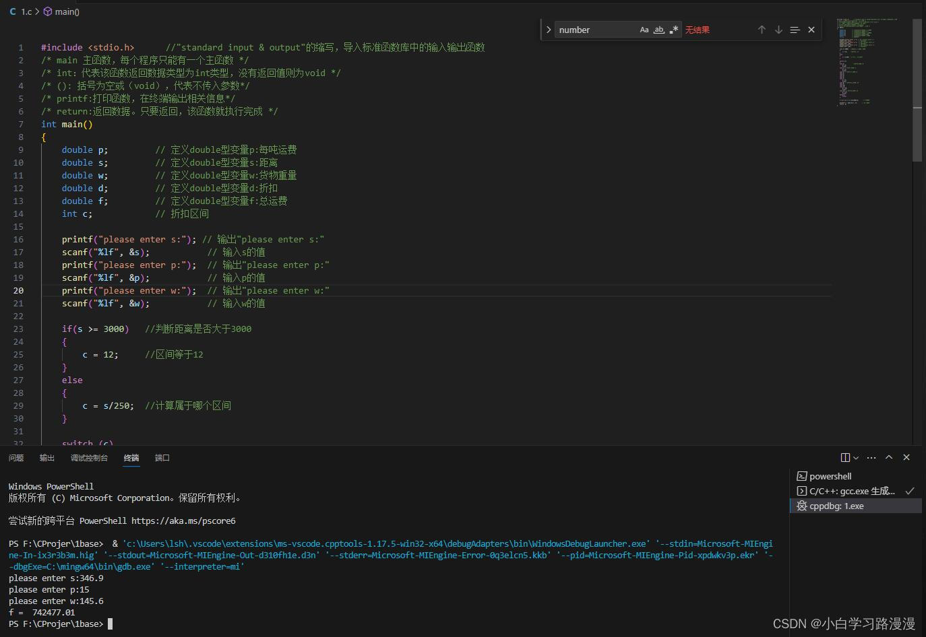Select the cppdbg: 1.exe terminal

855,506
